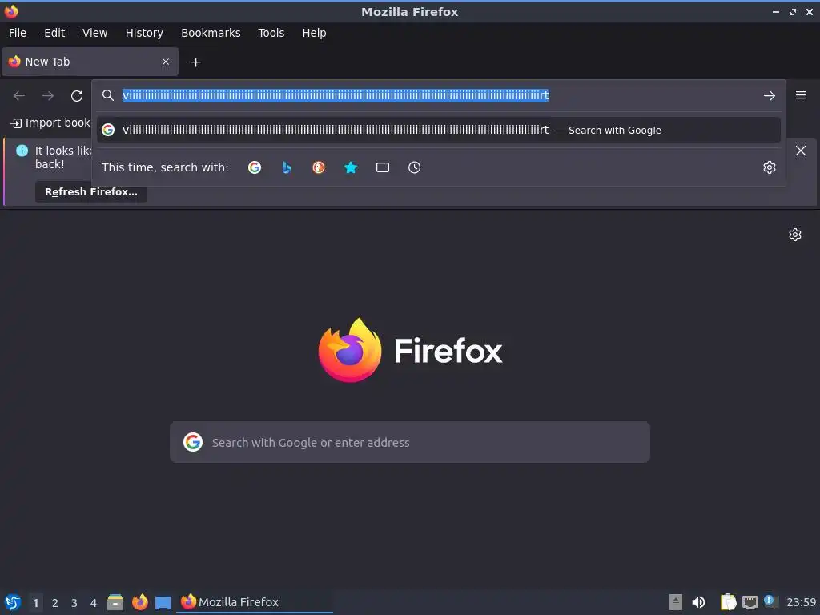Switch to workspace 2
Viewport: 820px width, 615px height.
pos(55,602)
